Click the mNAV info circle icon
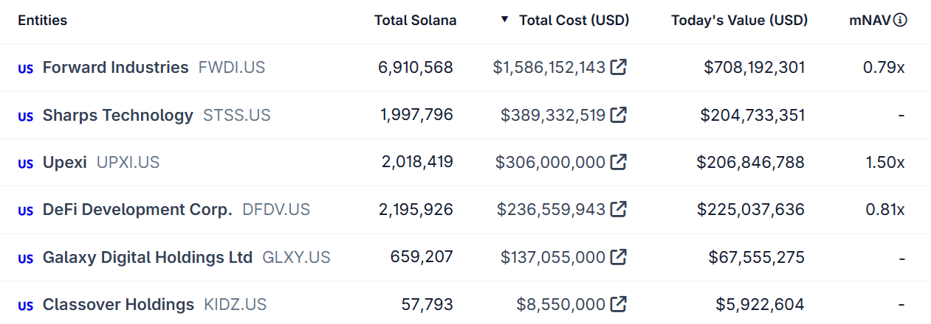 900,21
